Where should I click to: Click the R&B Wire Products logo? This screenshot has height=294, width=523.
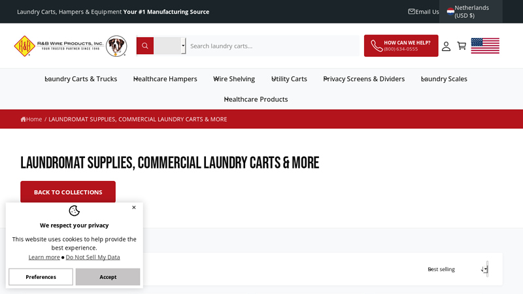(x=59, y=46)
